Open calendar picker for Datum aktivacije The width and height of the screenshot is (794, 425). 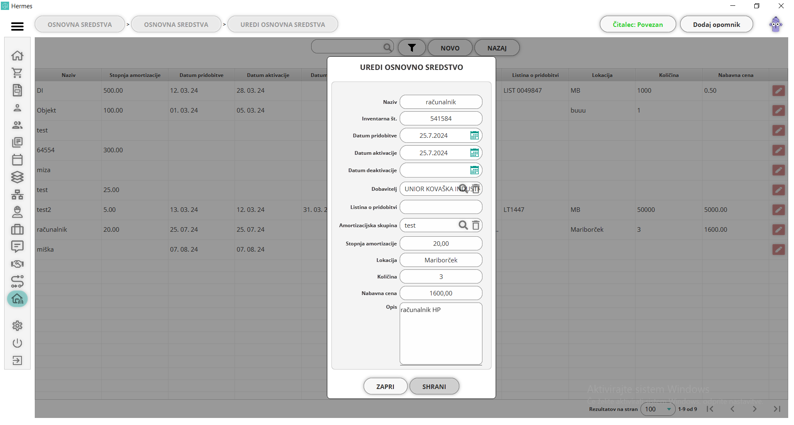pyautogui.click(x=475, y=153)
